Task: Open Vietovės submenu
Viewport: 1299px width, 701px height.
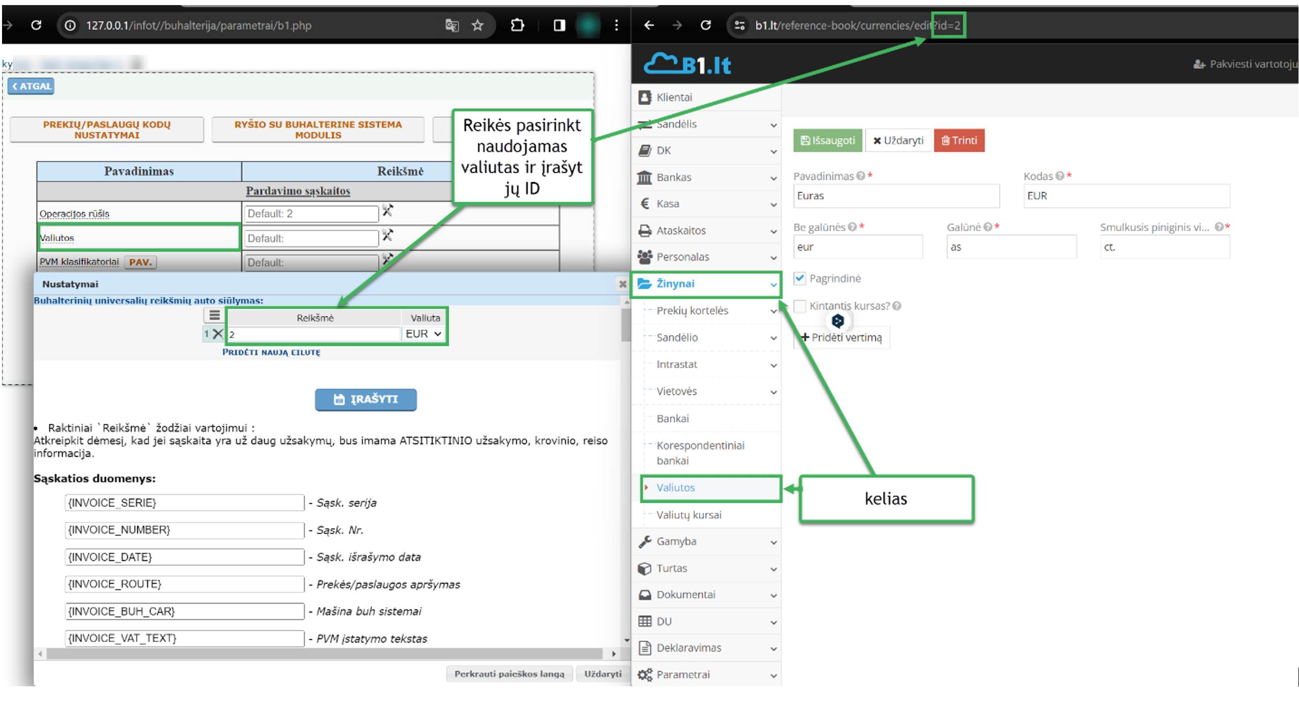Action: pos(711,391)
